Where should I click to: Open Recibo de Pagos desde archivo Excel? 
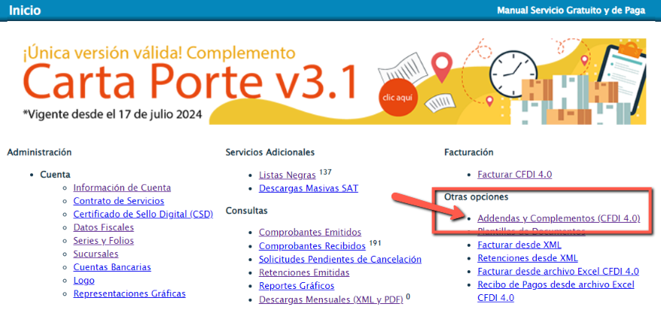point(556,291)
